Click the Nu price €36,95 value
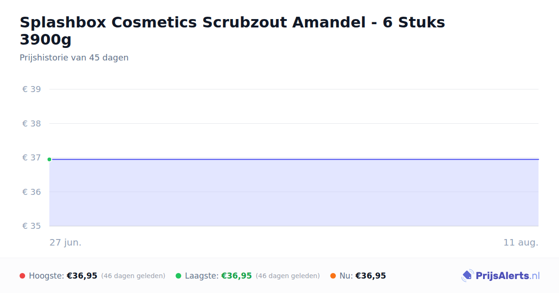Image resolution: width=559 pixels, height=293 pixels. coord(371,276)
